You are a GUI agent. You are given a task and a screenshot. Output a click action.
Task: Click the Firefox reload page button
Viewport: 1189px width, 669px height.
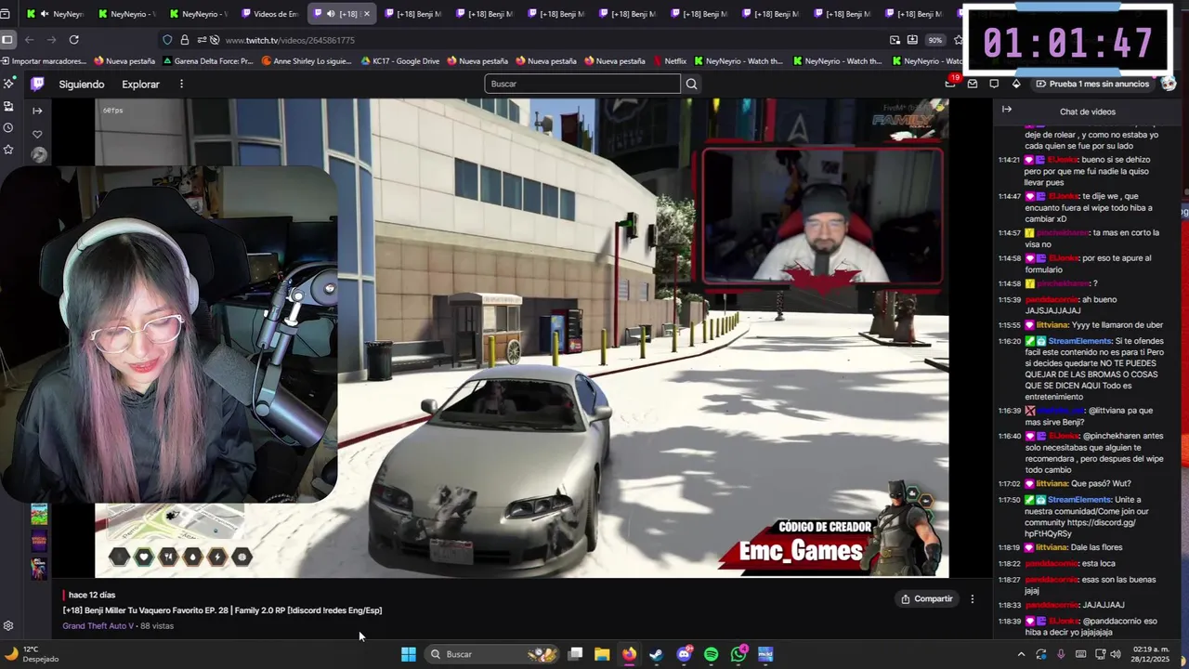(73, 40)
